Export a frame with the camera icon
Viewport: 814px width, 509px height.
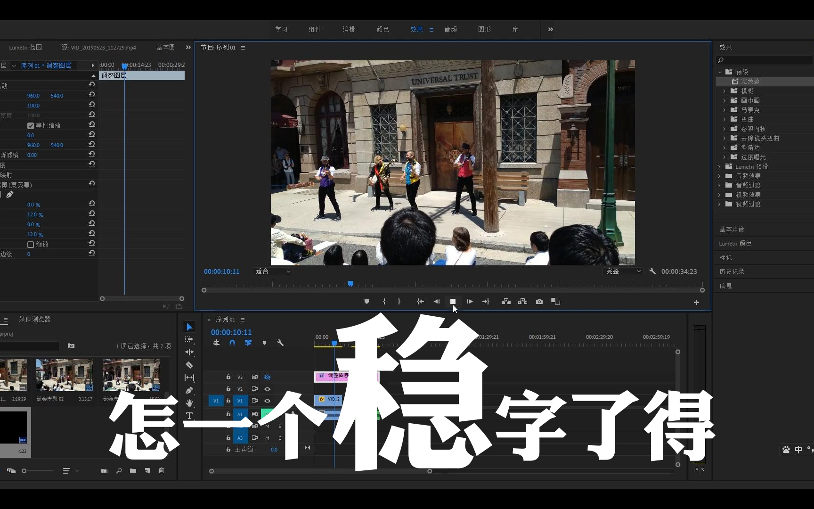[539, 302]
